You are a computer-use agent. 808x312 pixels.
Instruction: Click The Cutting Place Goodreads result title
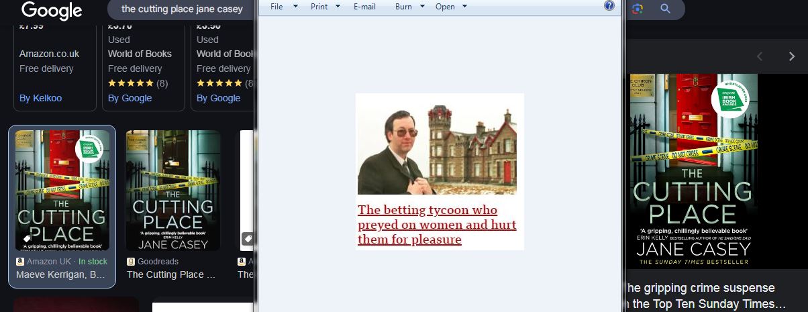tap(170, 274)
